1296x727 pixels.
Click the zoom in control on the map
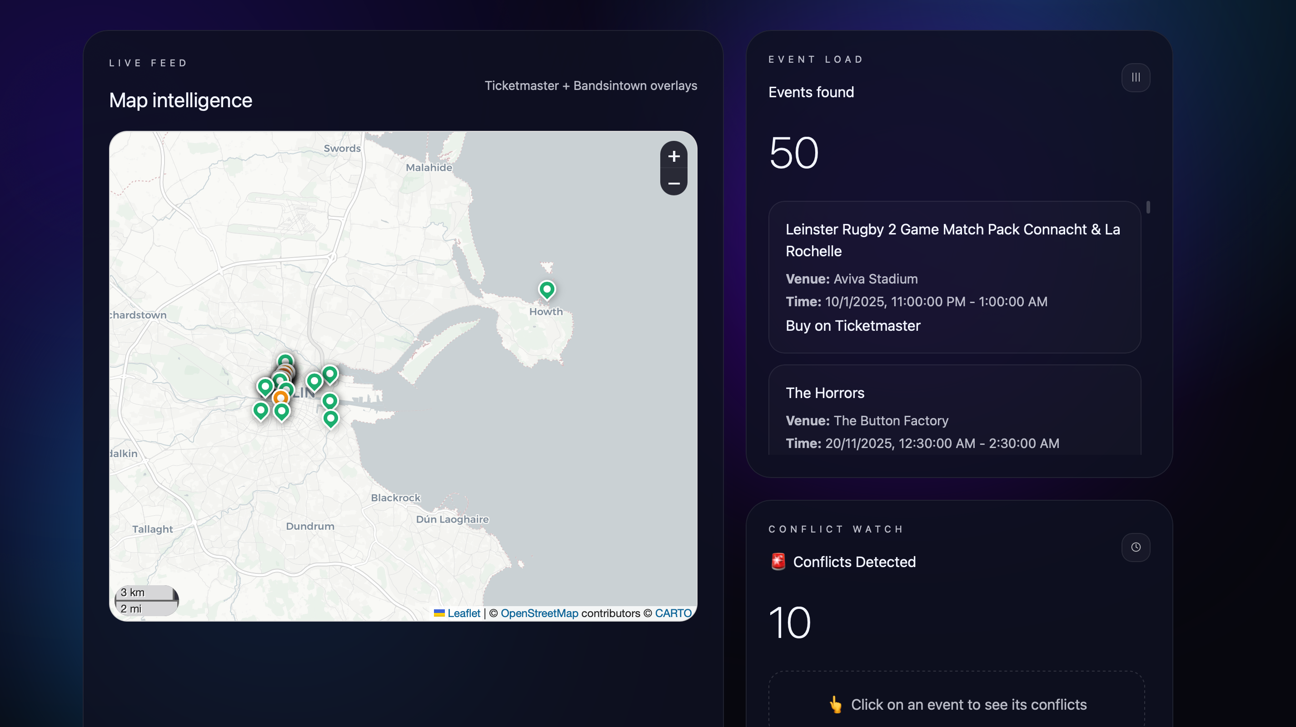673,156
